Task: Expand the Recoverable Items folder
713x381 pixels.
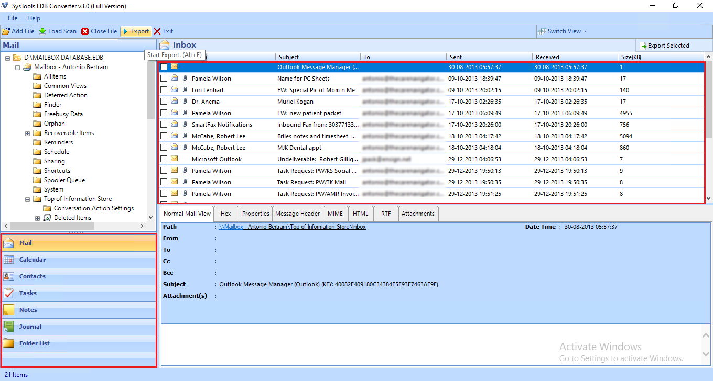Action: click(x=27, y=133)
